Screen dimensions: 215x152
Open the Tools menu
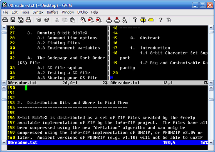[25, 12]
